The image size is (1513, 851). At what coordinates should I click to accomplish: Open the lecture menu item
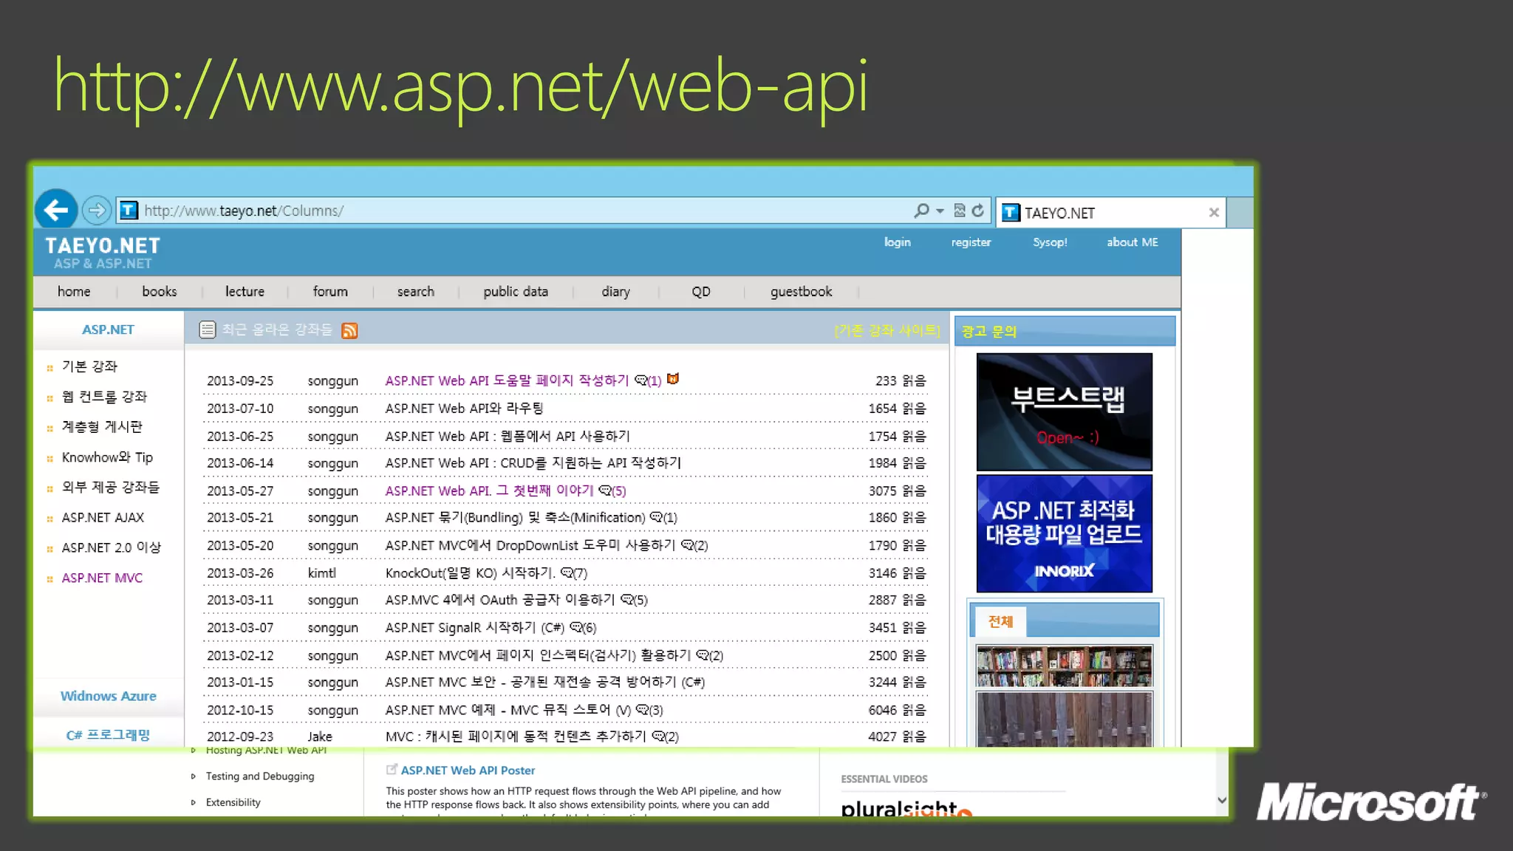click(x=245, y=292)
